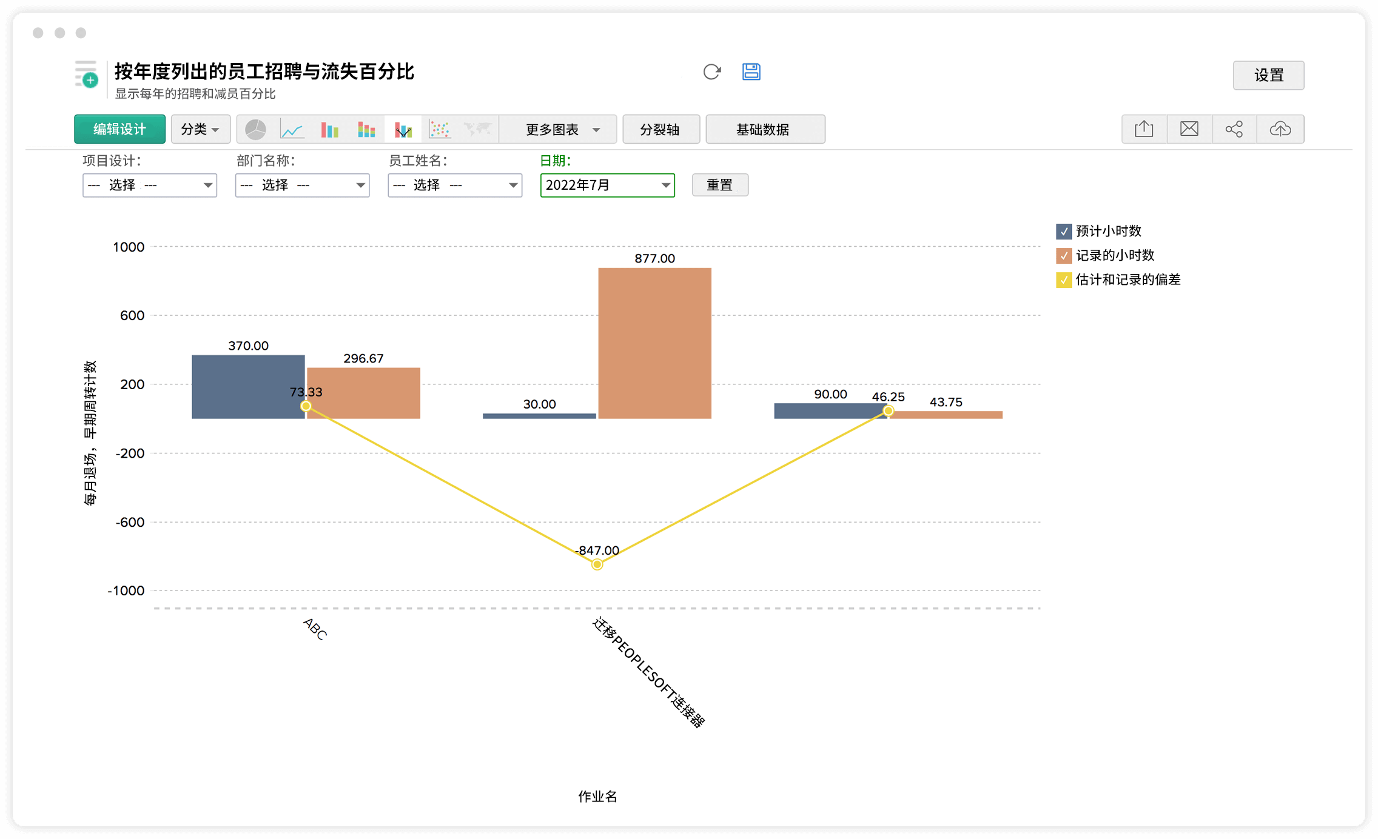This screenshot has height=839, width=1378.
Task: Open the 项目设计 selection dropdown
Action: click(x=149, y=186)
